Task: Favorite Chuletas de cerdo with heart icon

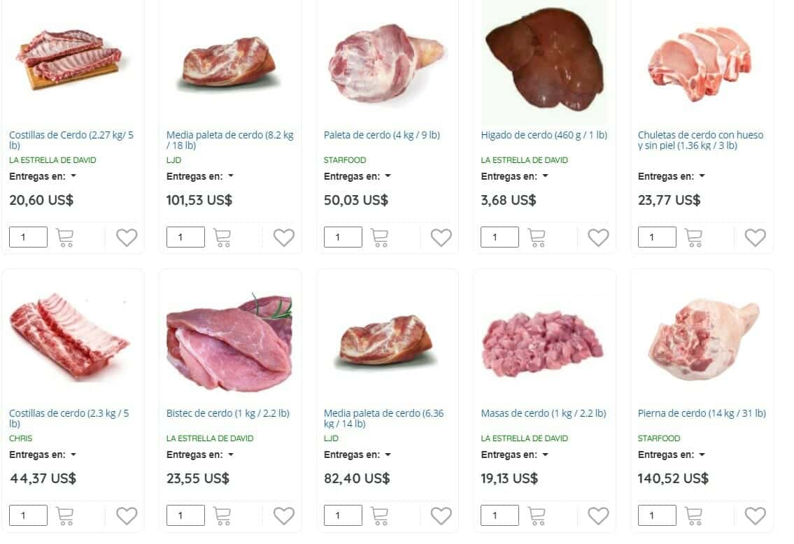Action: [755, 237]
